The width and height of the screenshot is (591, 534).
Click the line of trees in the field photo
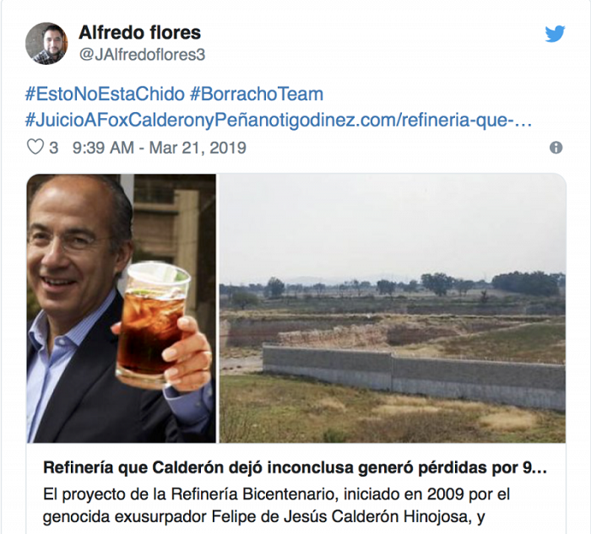point(393,285)
